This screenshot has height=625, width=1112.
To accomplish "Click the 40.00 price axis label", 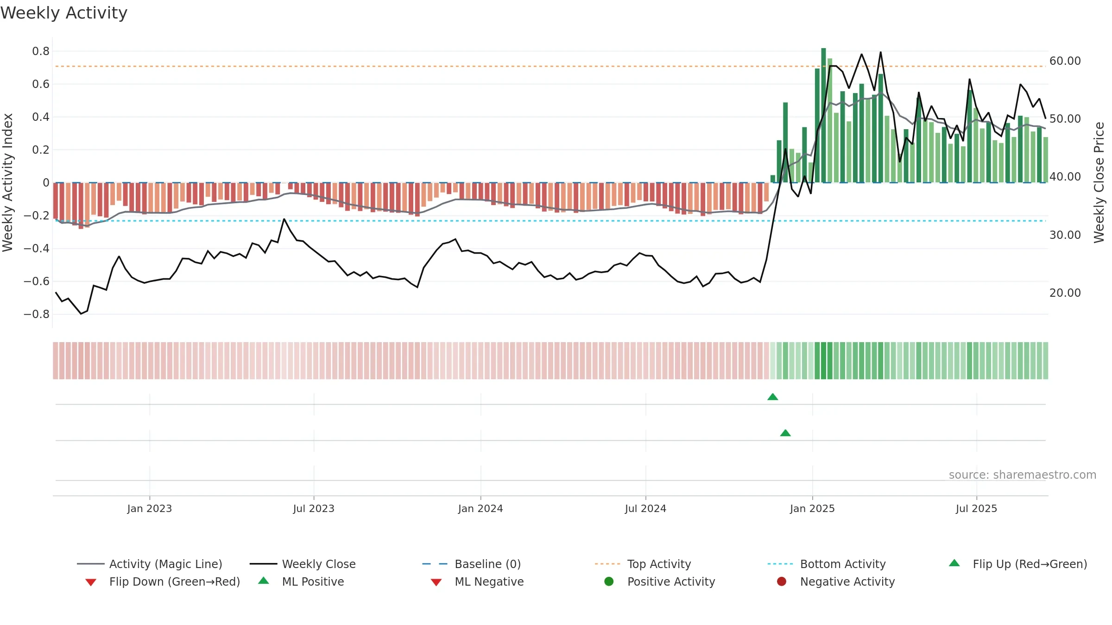I will [x=1065, y=176].
